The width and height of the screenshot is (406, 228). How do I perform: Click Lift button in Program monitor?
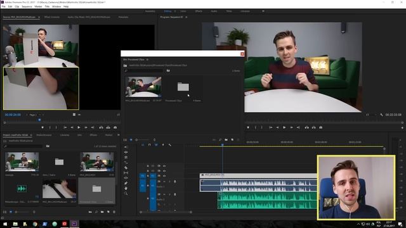pos(306,127)
